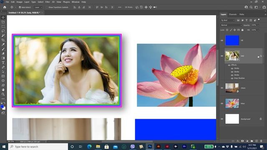
Task: Click the new group folder icon
Action: [x=252, y=141]
